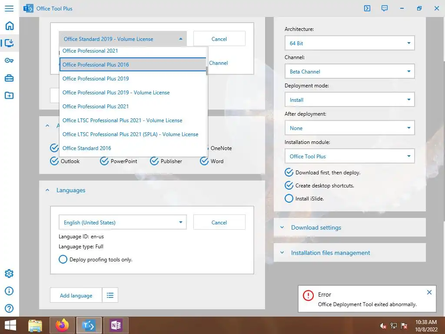Screen dimensions: 445x334
Task: Click the network tray icon
Action: click(x=394, y=326)
